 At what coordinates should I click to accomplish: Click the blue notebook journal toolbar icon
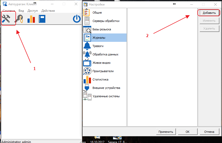point(42,19)
